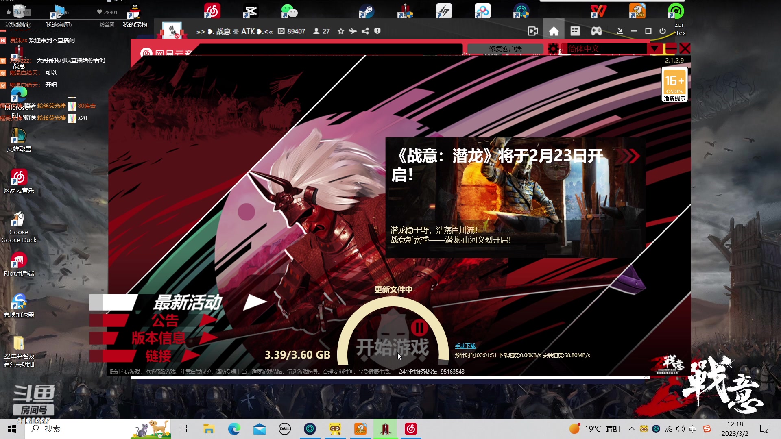This screenshot has width=781, height=439.
Task: Open the League of Legends shortcut
Action: point(19,140)
